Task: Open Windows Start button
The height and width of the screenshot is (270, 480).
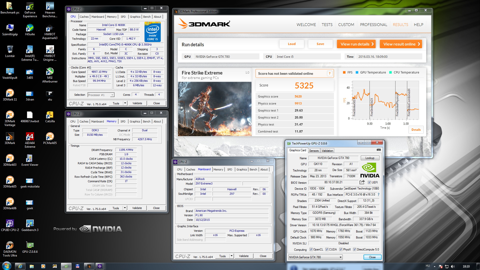Action: tap(6, 266)
